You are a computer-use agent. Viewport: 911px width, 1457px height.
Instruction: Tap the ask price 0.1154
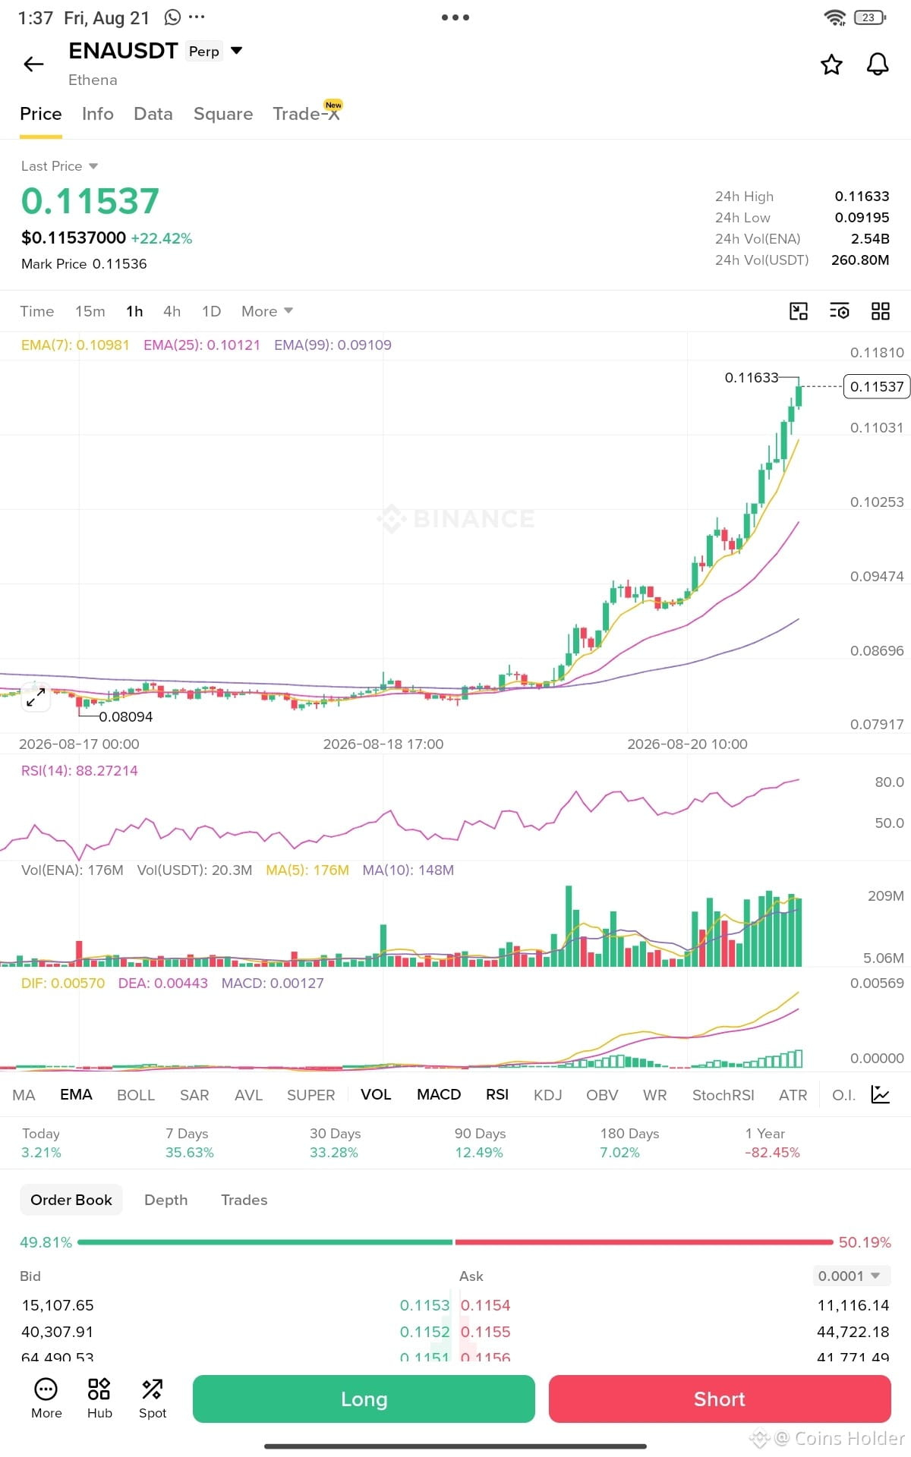coord(486,1305)
